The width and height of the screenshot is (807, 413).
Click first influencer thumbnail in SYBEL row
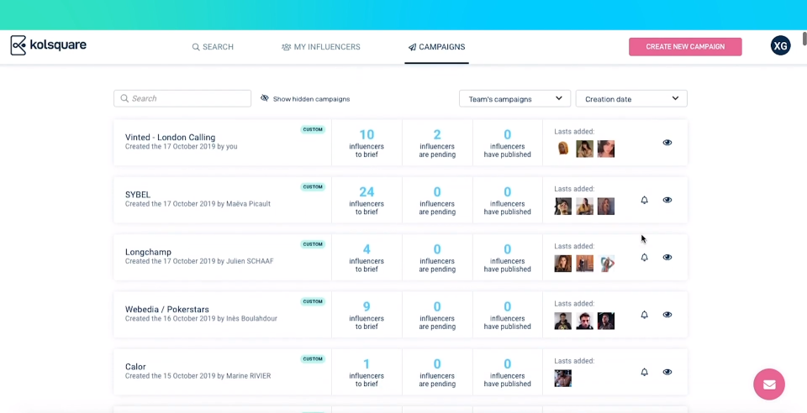[563, 206]
